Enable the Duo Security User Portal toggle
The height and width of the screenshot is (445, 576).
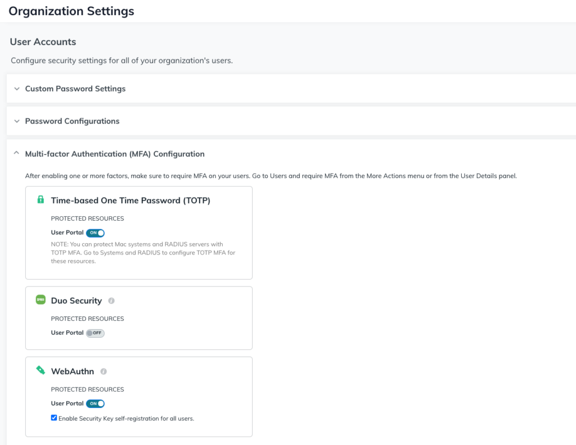96,333
